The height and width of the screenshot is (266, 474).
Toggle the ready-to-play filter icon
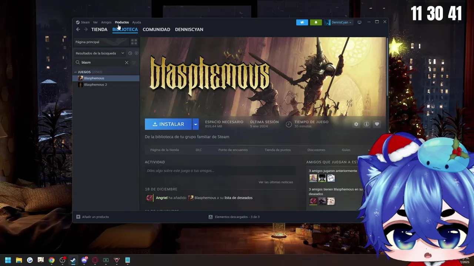[x=136, y=53]
